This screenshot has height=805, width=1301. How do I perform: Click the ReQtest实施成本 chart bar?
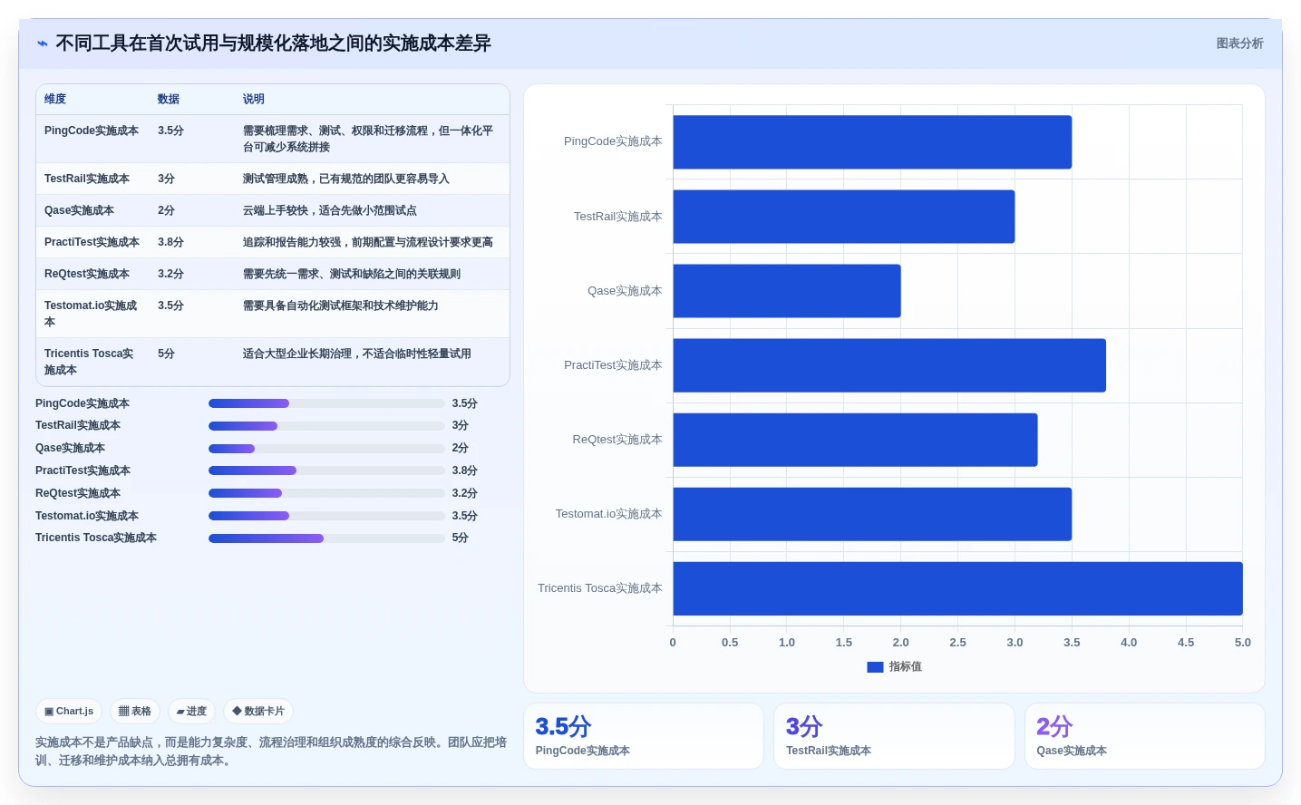click(855, 440)
